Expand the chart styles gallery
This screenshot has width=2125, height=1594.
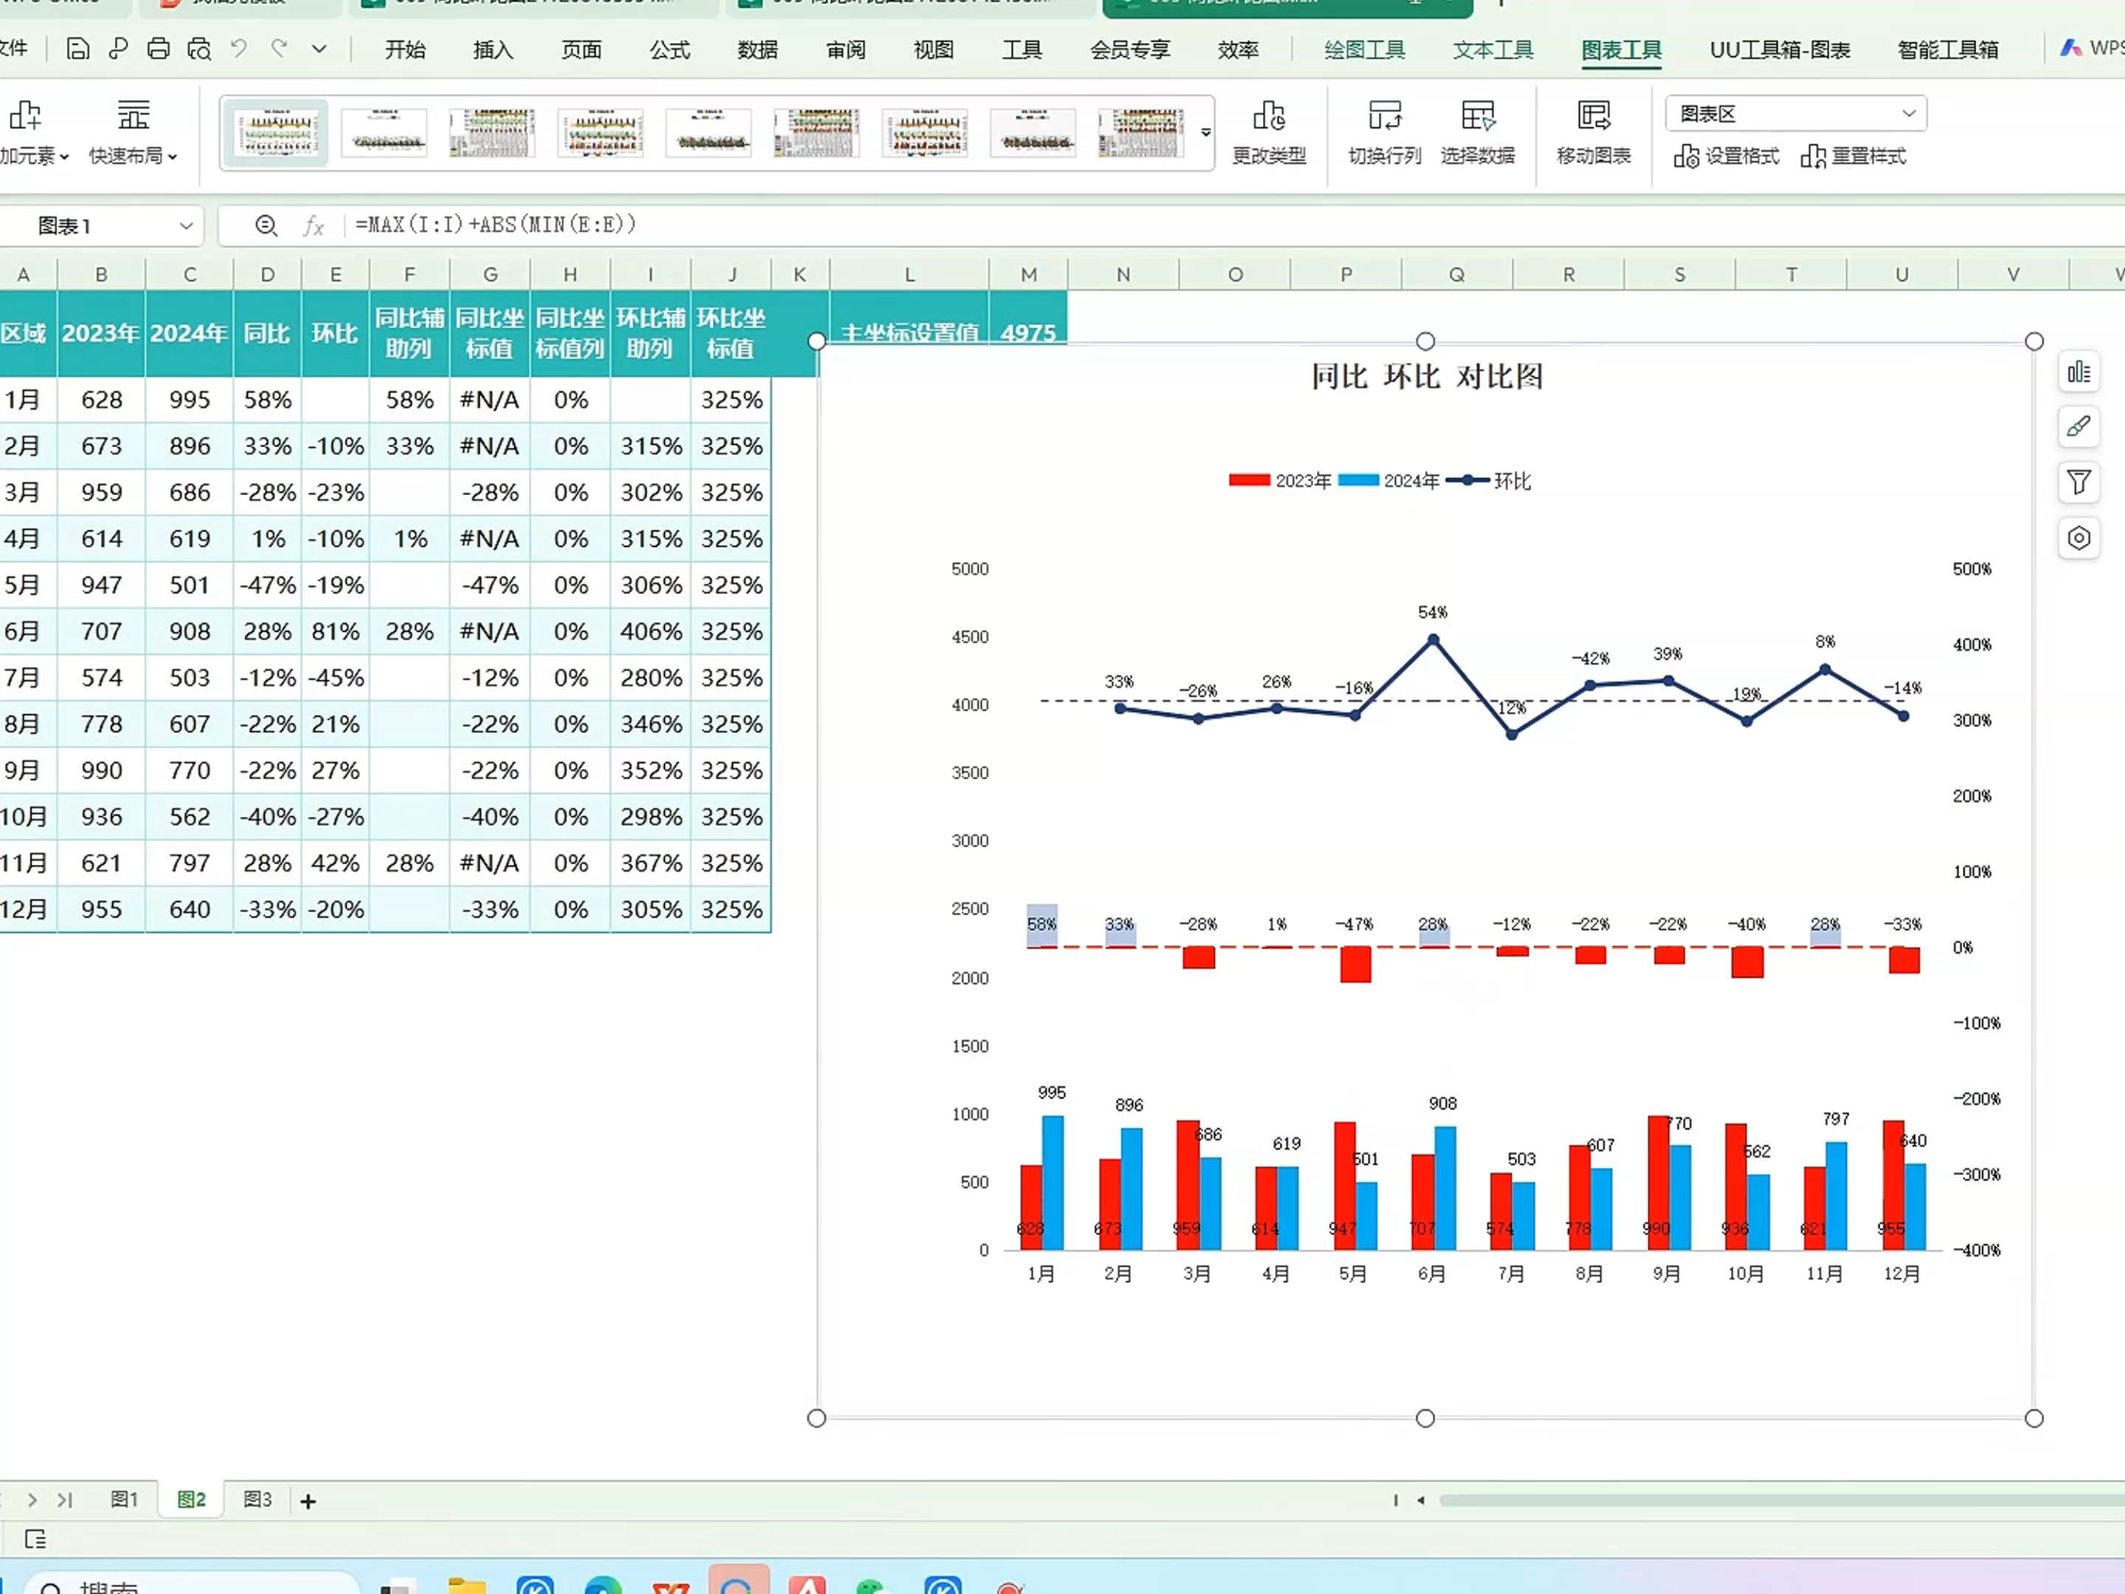(x=1206, y=133)
